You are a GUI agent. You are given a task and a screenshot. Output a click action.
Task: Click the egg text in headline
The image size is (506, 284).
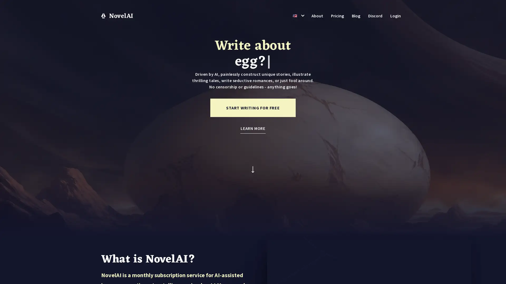(250, 61)
